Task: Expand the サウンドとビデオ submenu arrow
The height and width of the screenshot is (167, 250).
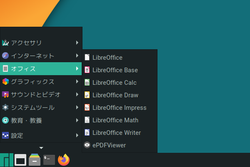Action: tap(77, 94)
